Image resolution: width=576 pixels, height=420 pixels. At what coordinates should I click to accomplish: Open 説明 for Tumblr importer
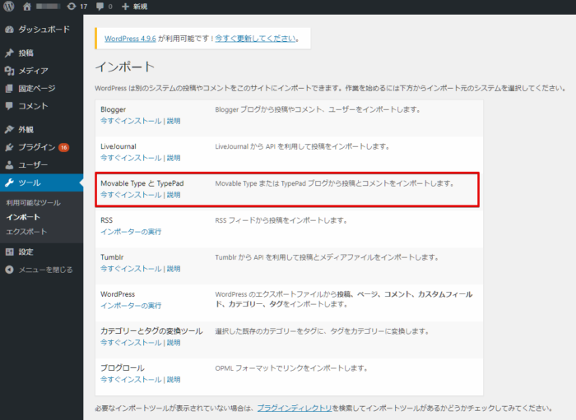coord(174,269)
